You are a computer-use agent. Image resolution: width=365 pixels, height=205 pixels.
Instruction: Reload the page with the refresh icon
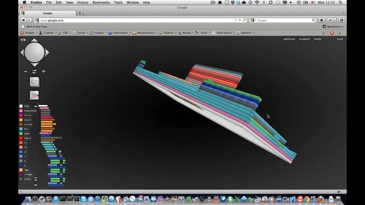tap(245, 20)
